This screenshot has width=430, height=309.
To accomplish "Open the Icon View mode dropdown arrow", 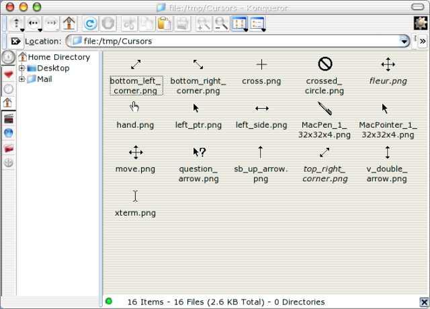I will coord(246,30).
